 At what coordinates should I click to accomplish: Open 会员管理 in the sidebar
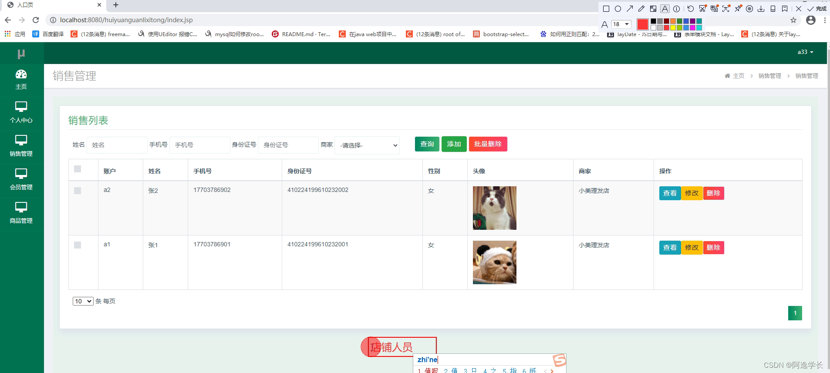click(21, 180)
